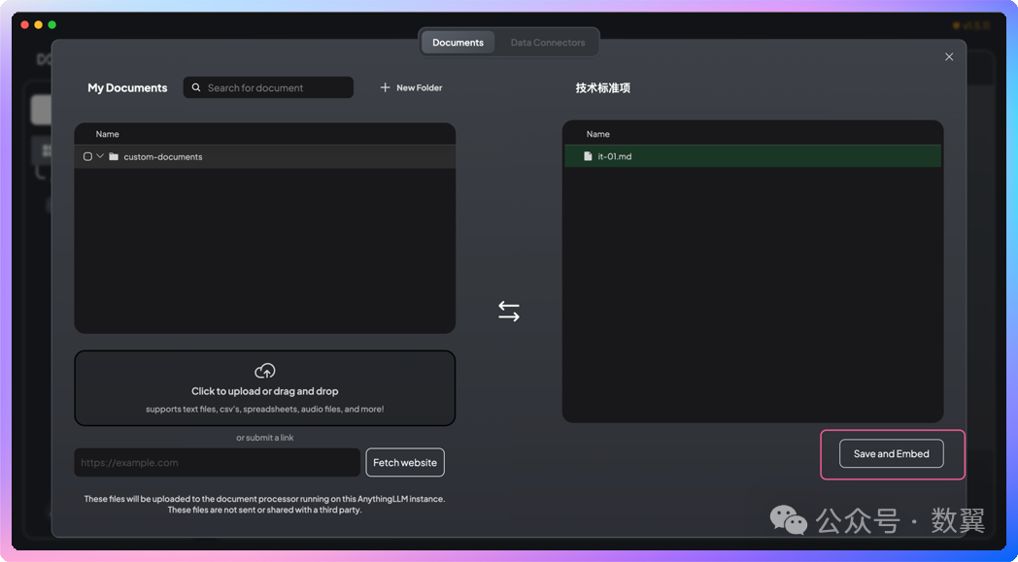Open the Data Connectors tab
This screenshot has width=1018, height=562.
tap(548, 43)
